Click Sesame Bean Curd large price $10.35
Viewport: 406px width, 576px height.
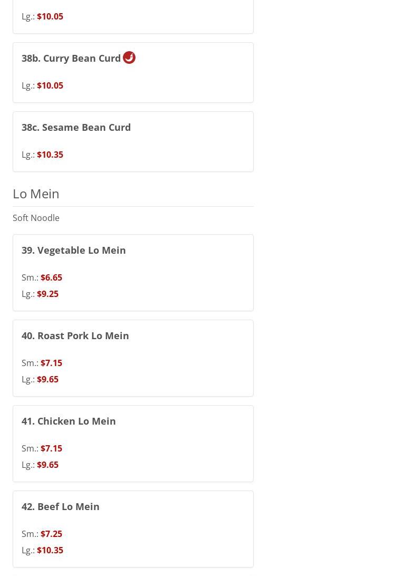click(x=50, y=155)
